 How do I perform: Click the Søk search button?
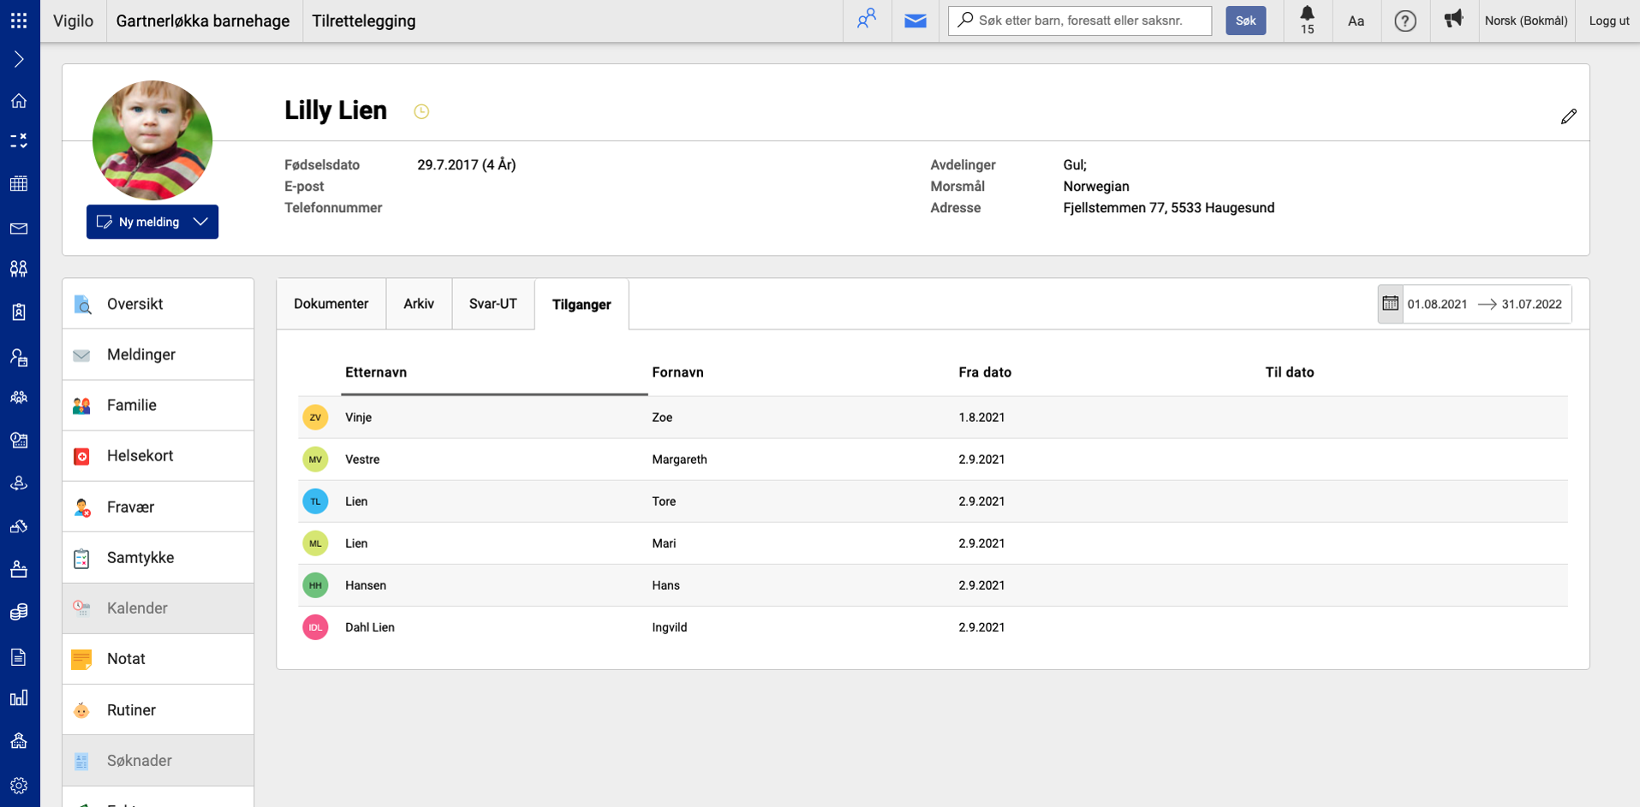1245,21
